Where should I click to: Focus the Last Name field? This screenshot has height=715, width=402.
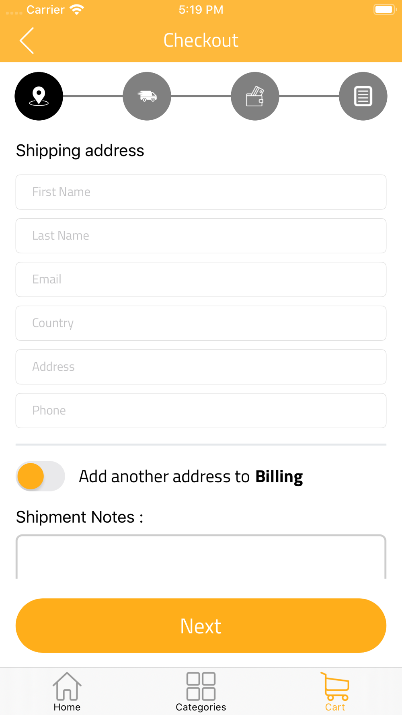point(201,236)
